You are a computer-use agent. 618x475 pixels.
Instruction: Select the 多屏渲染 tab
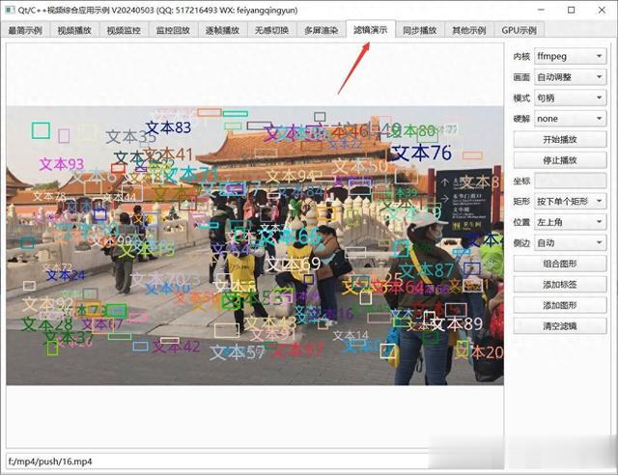pyautogui.click(x=322, y=30)
